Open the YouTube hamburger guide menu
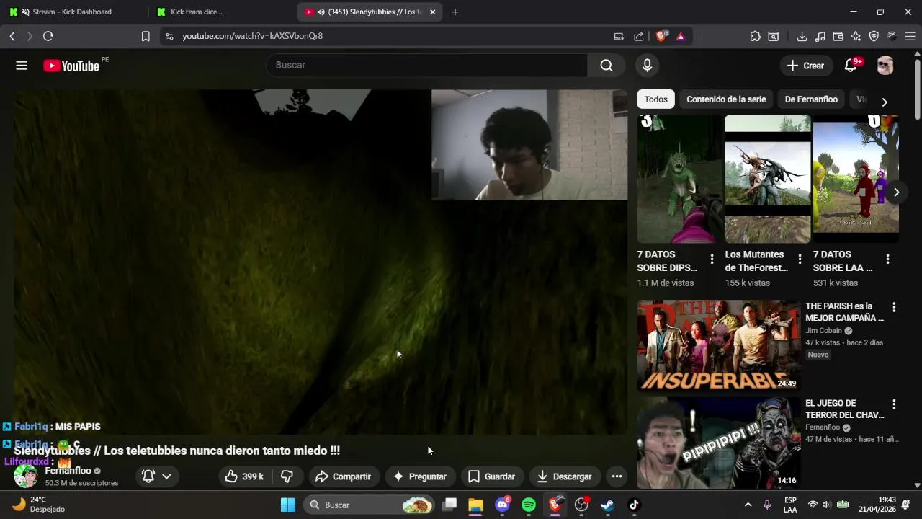The width and height of the screenshot is (922, 519). [22, 66]
